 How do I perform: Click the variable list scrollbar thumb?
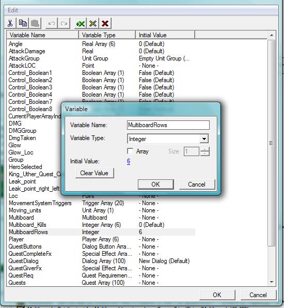pos(272,143)
